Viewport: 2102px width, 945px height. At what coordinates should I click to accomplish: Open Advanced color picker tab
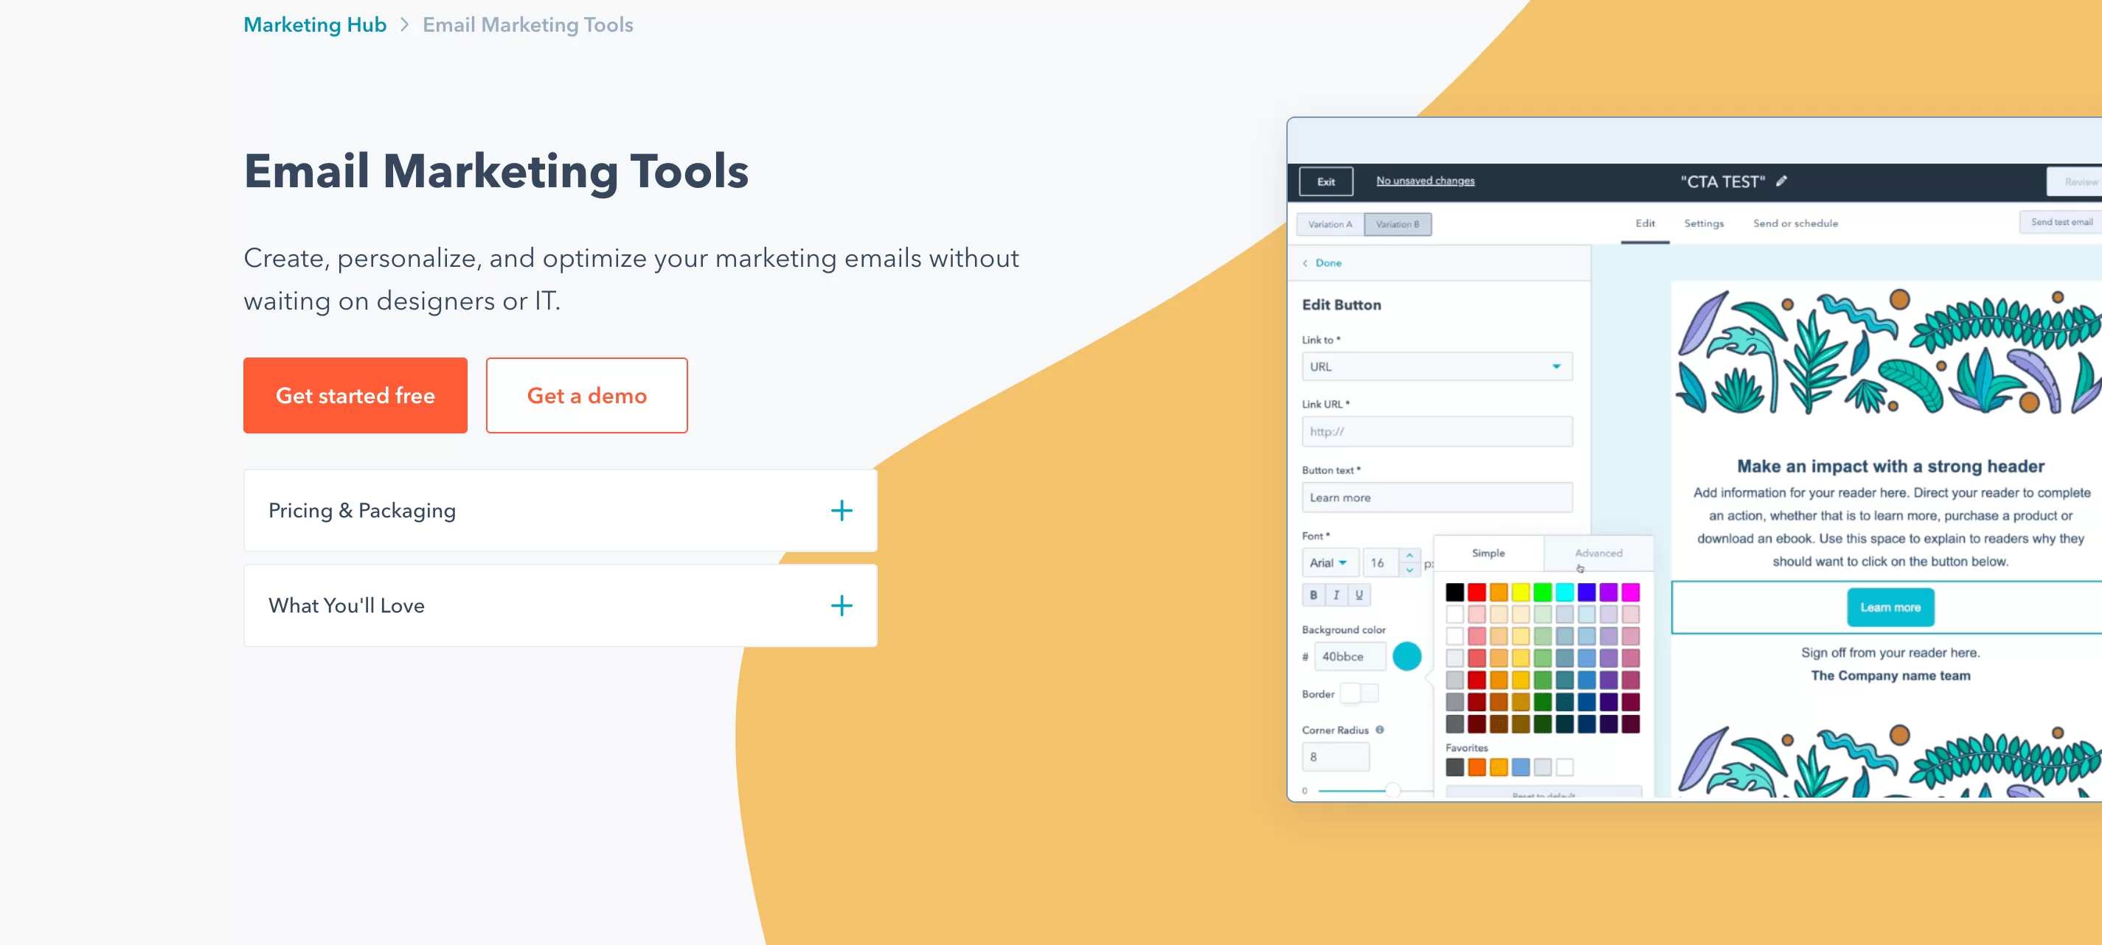pos(1598,553)
